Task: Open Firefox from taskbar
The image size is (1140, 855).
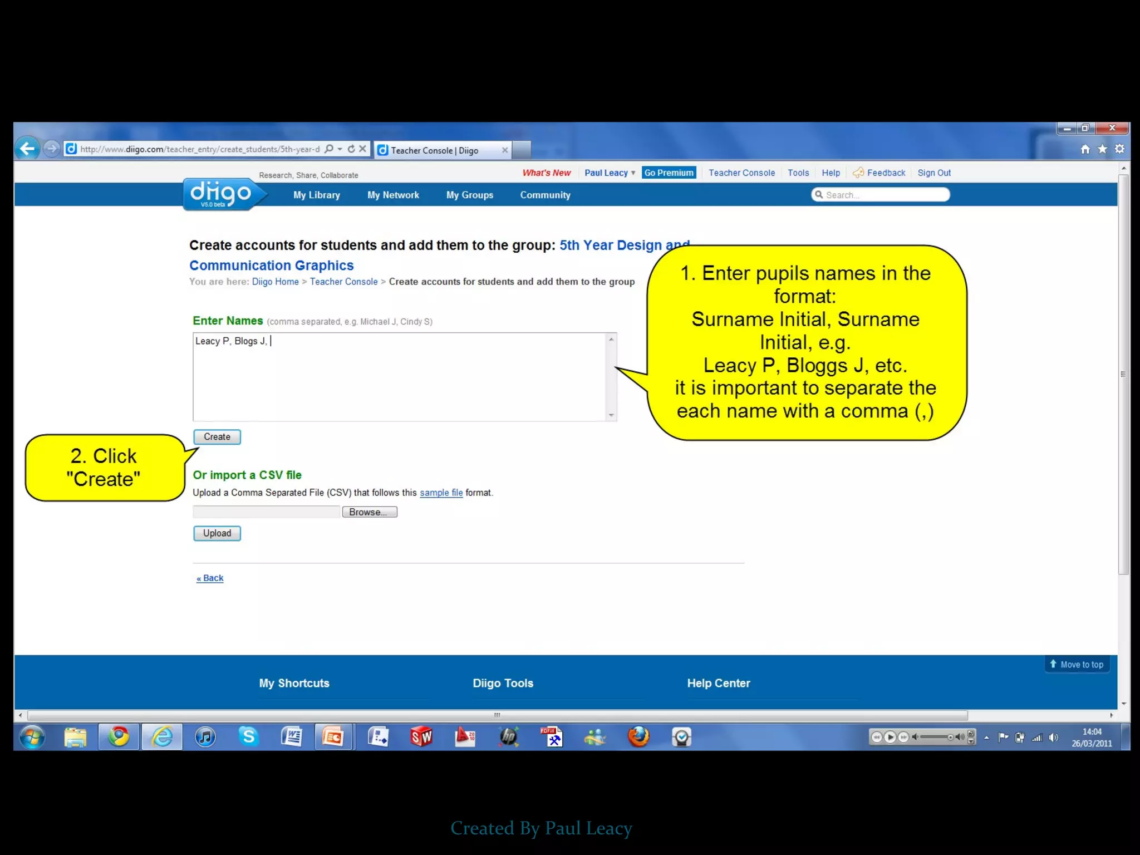Action: 638,737
